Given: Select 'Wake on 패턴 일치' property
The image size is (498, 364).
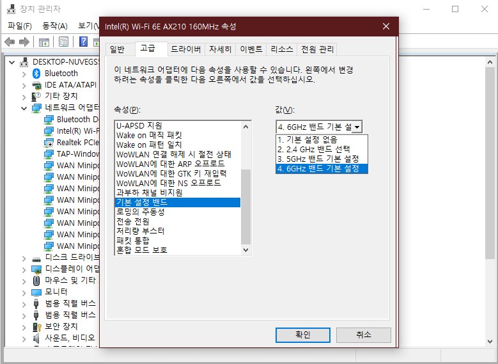Looking at the screenshot, I should 177,145.
